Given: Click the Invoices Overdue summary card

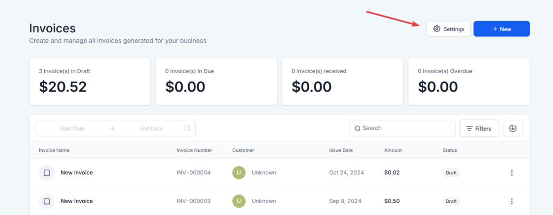Looking at the screenshot, I should [469, 81].
